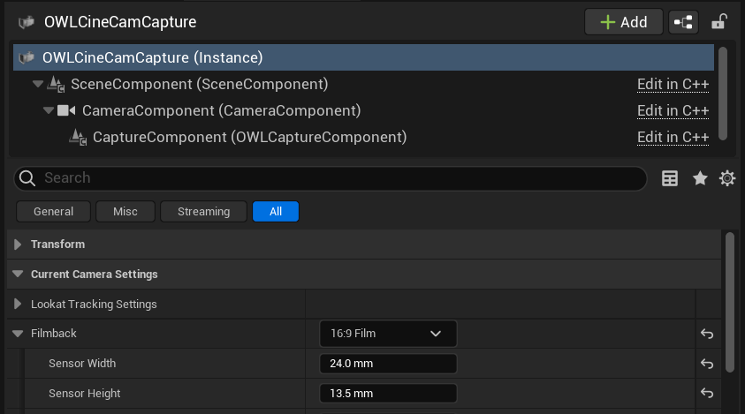Click the CameraComponent camera icon
The height and width of the screenshot is (414, 745).
pyautogui.click(x=66, y=110)
